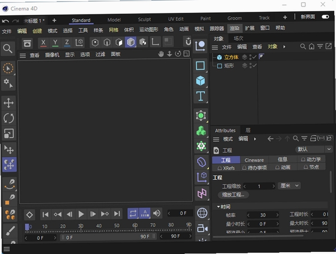This screenshot has width=336, height=254.
Task: Click the 缩放工程 button
Action: 233,195
